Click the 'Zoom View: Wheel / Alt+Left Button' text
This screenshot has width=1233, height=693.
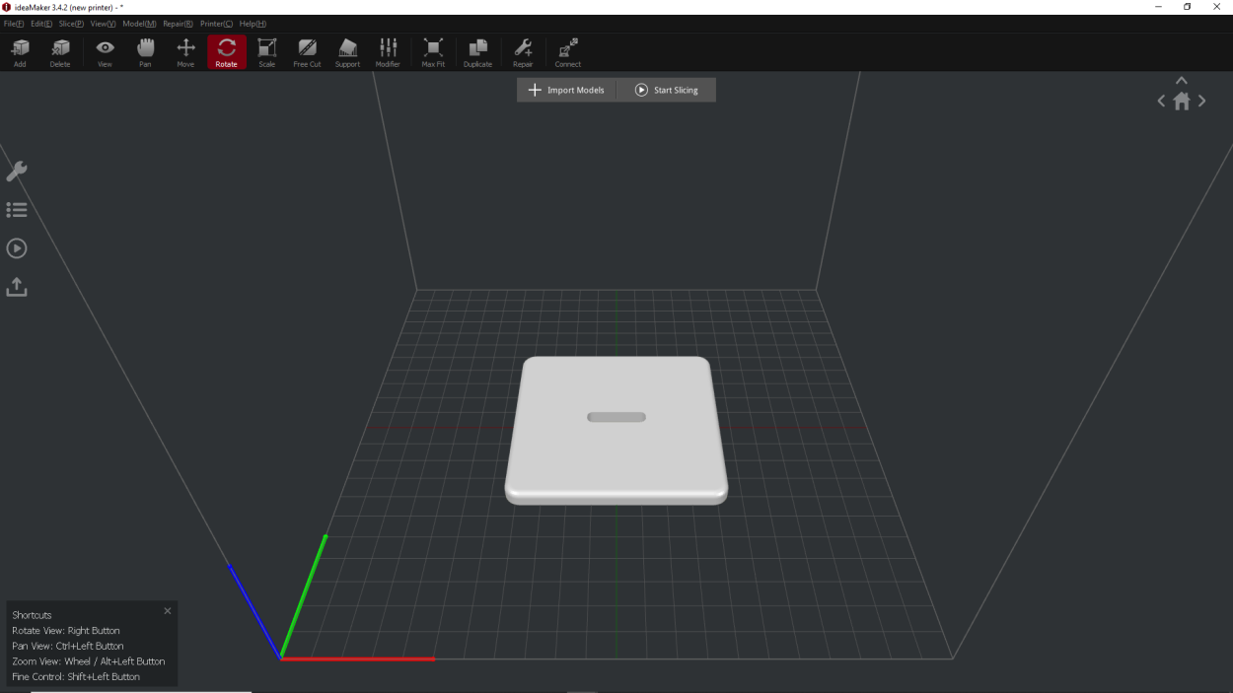(x=89, y=661)
